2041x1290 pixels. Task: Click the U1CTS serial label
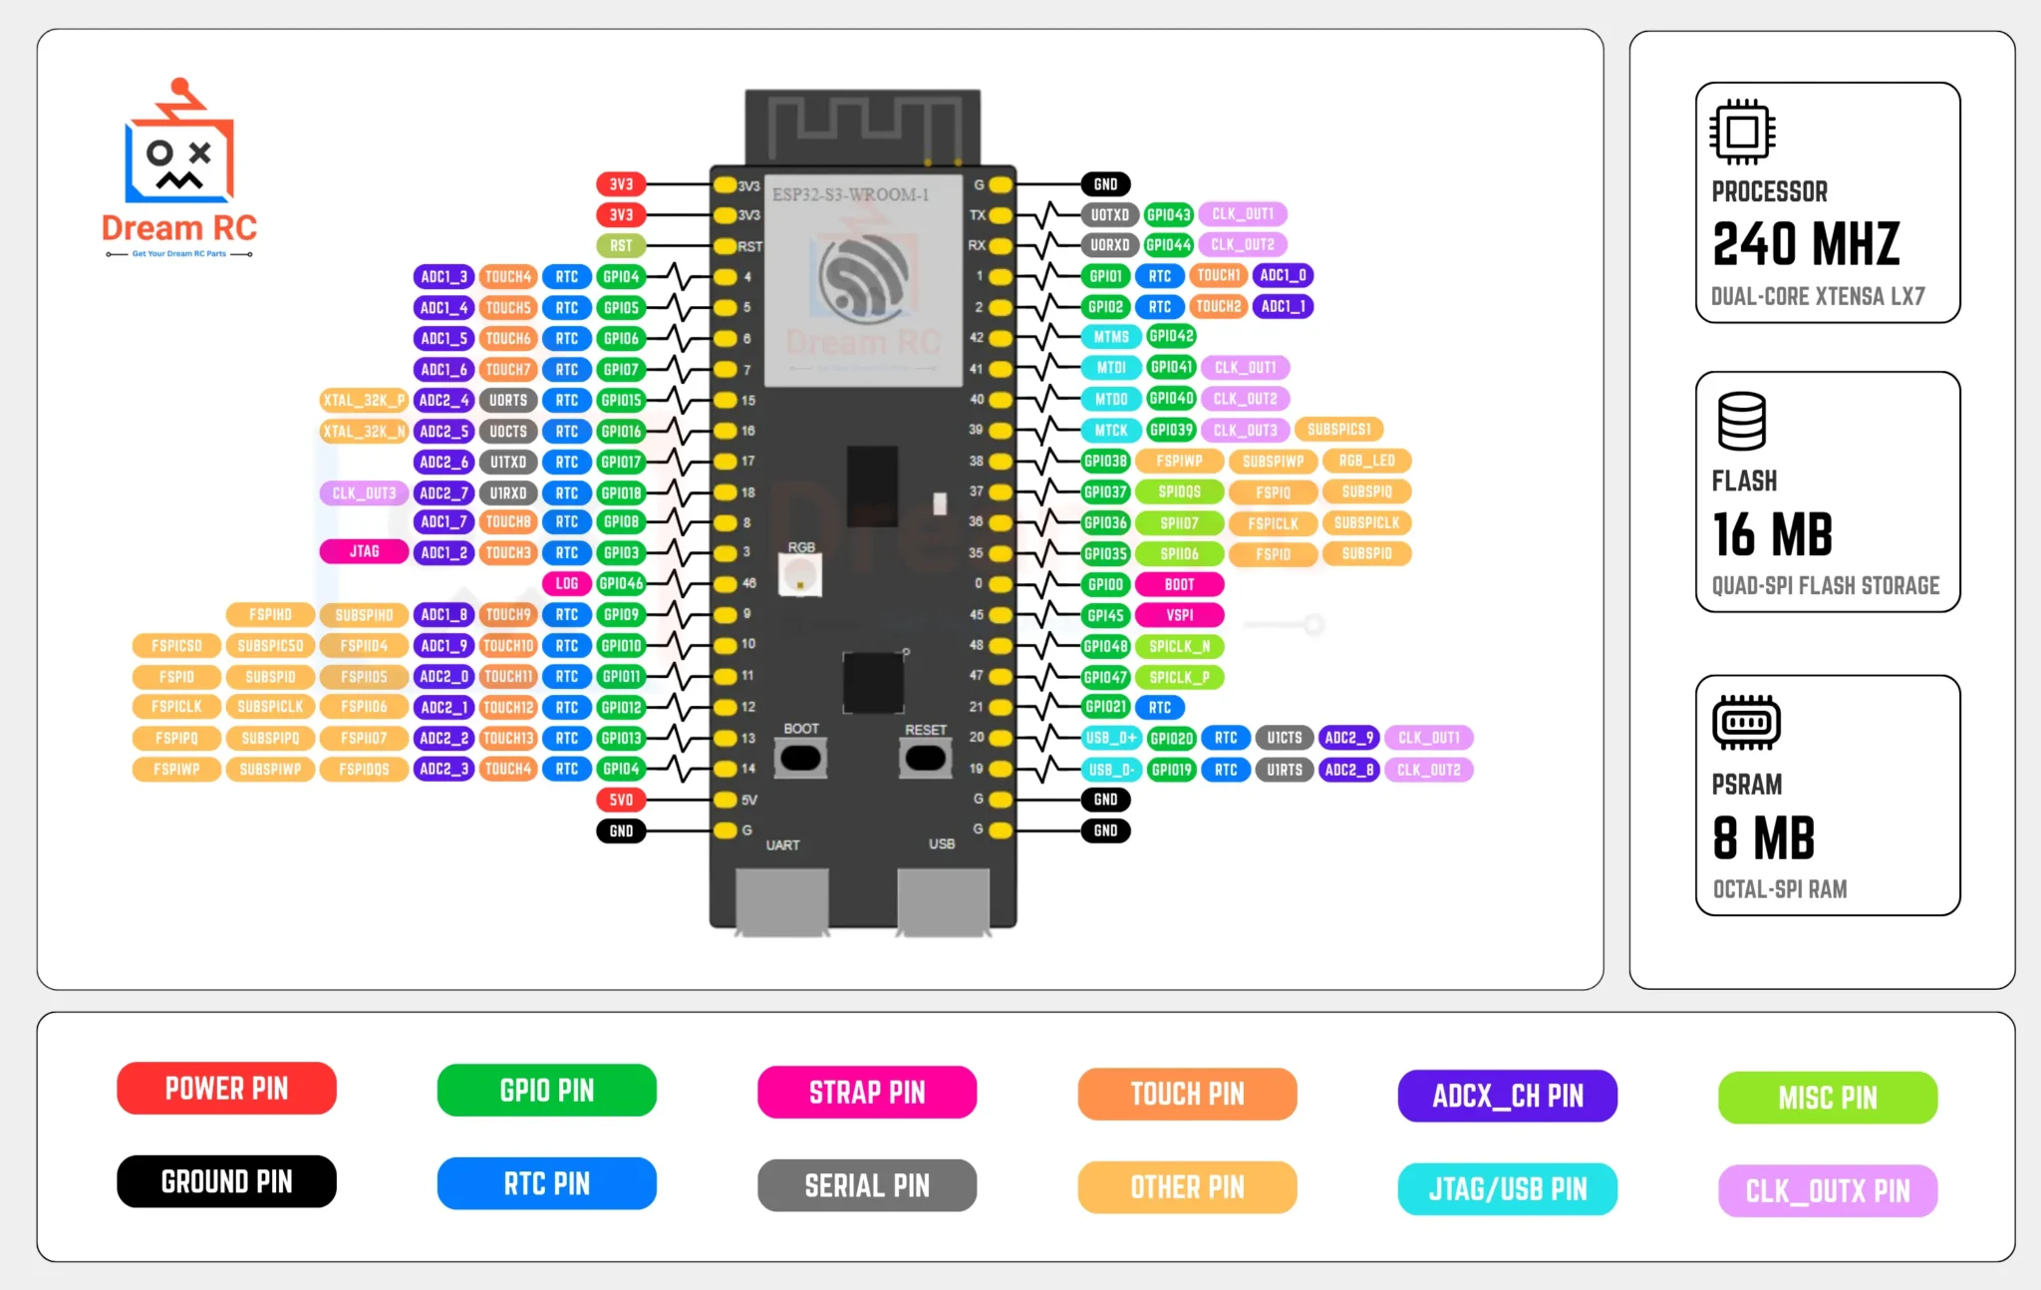pyautogui.click(x=1285, y=738)
